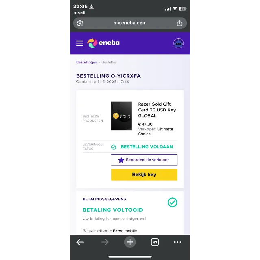Click the yellow Bekijk key button

point(144,175)
